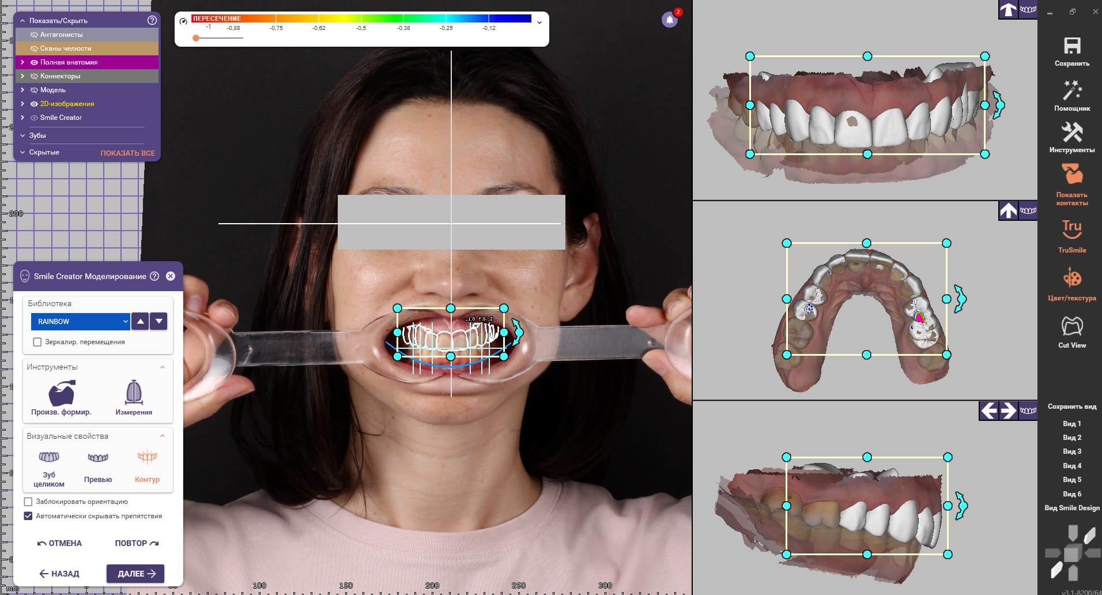Select Вид Smile Design view
Viewport: 1102px width, 595px height.
click(x=1071, y=508)
